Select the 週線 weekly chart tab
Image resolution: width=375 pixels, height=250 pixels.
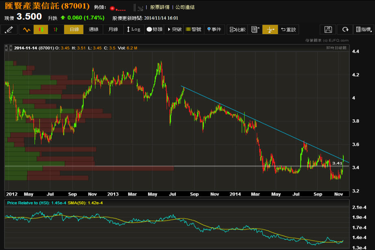(x=93, y=30)
